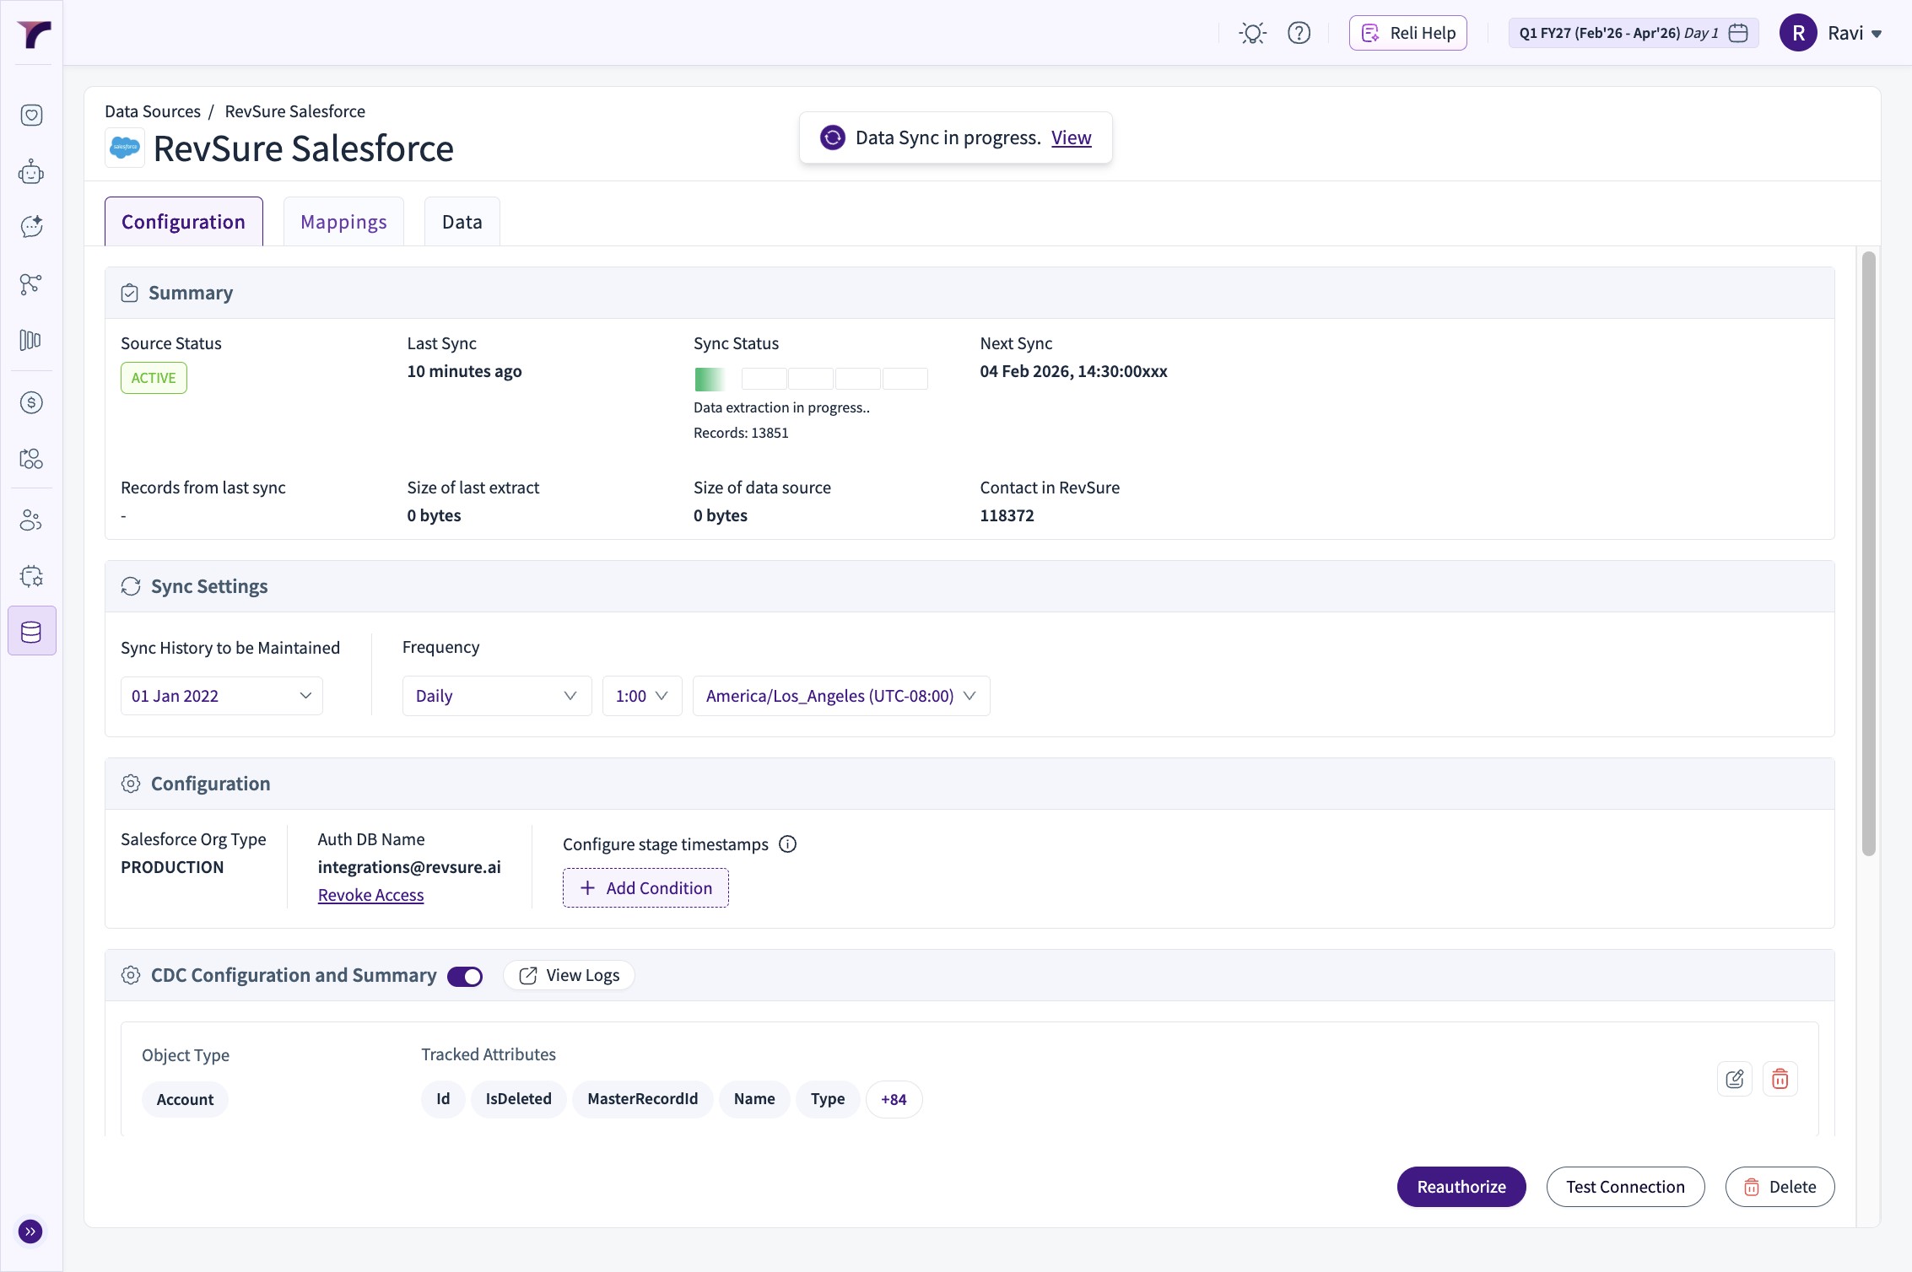Image resolution: width=1912 pixels, height=1272 pixels.
Task: Open the Sync History date dropdown
Action: coord(221,696)
